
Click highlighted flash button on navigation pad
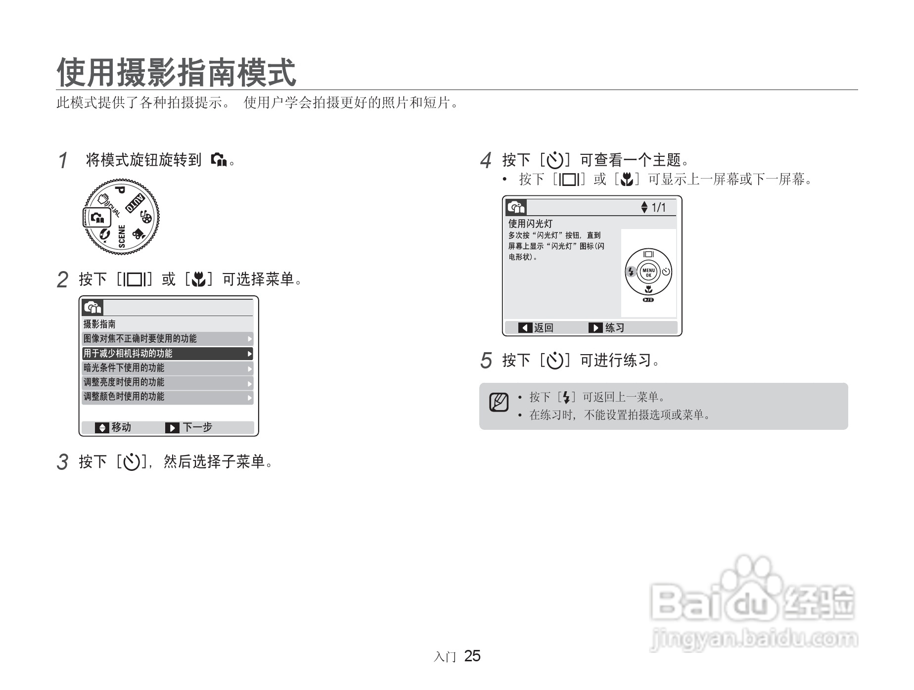pos(631,272)
